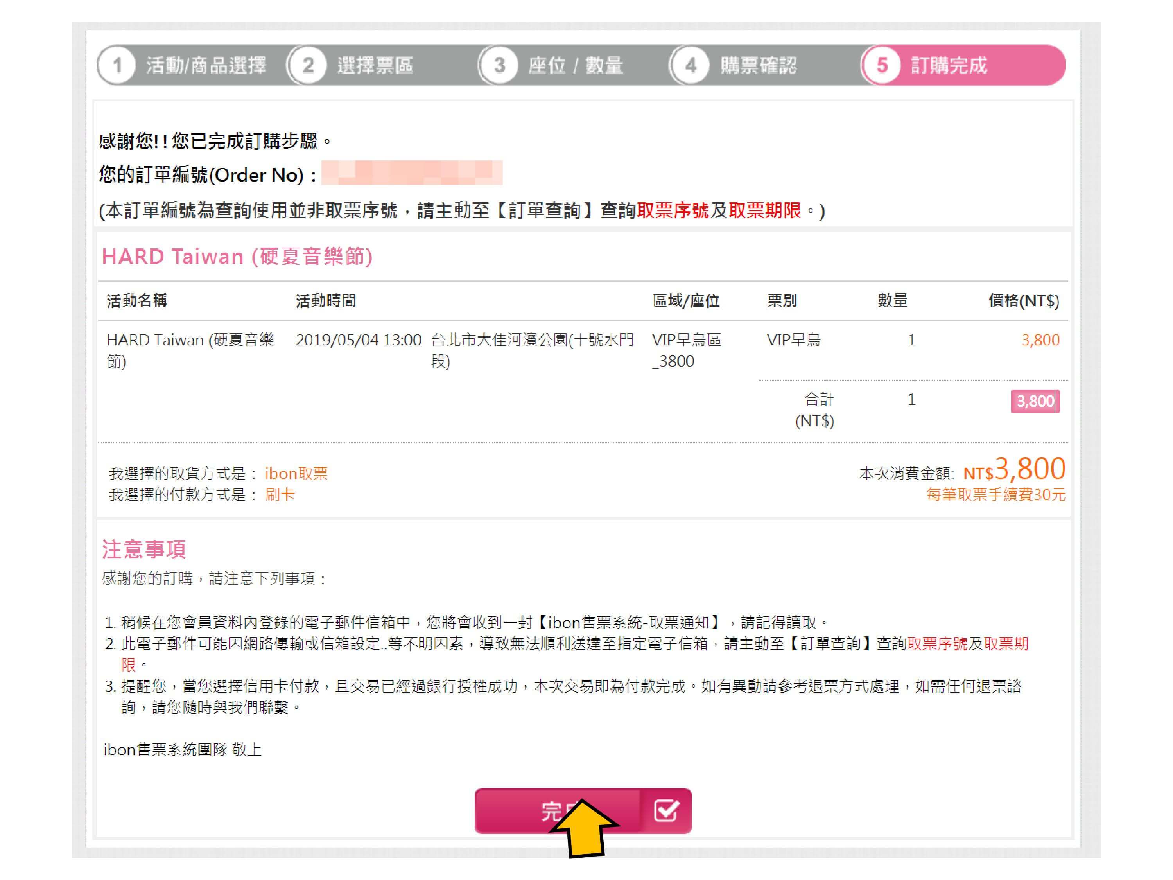Click the step 3 number circle
The height and width of the screenshot is (880, 1173).
(499, 66)
